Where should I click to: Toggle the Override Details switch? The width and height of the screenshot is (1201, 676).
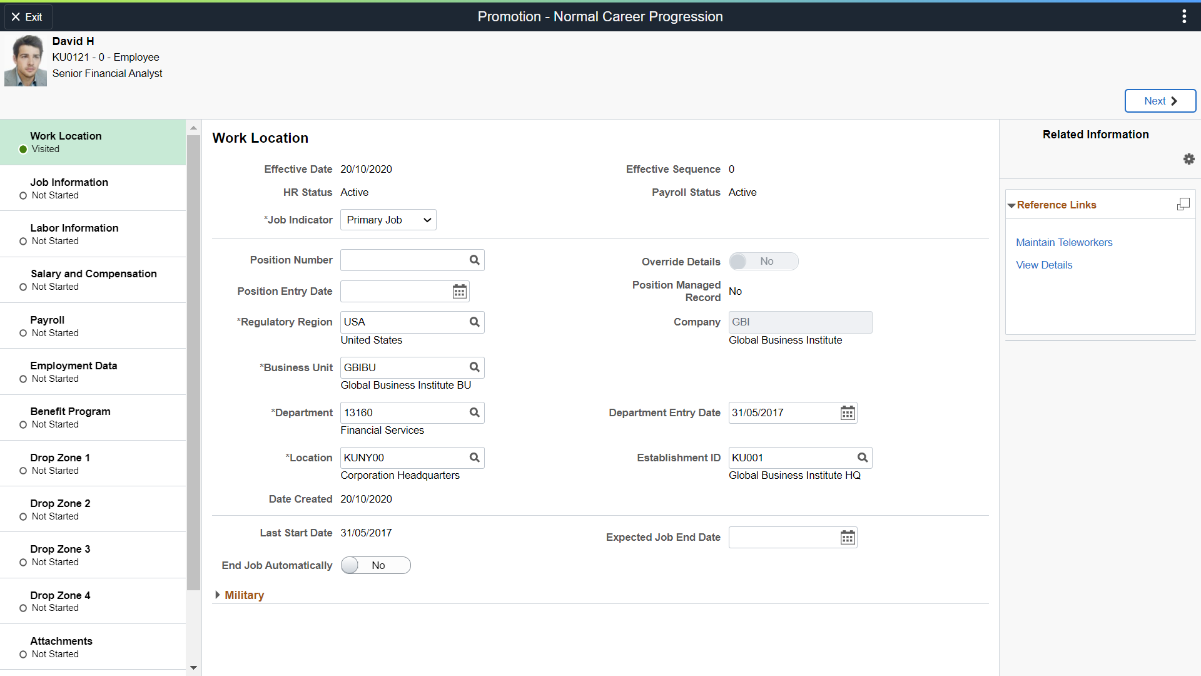[x=764, y=262]
